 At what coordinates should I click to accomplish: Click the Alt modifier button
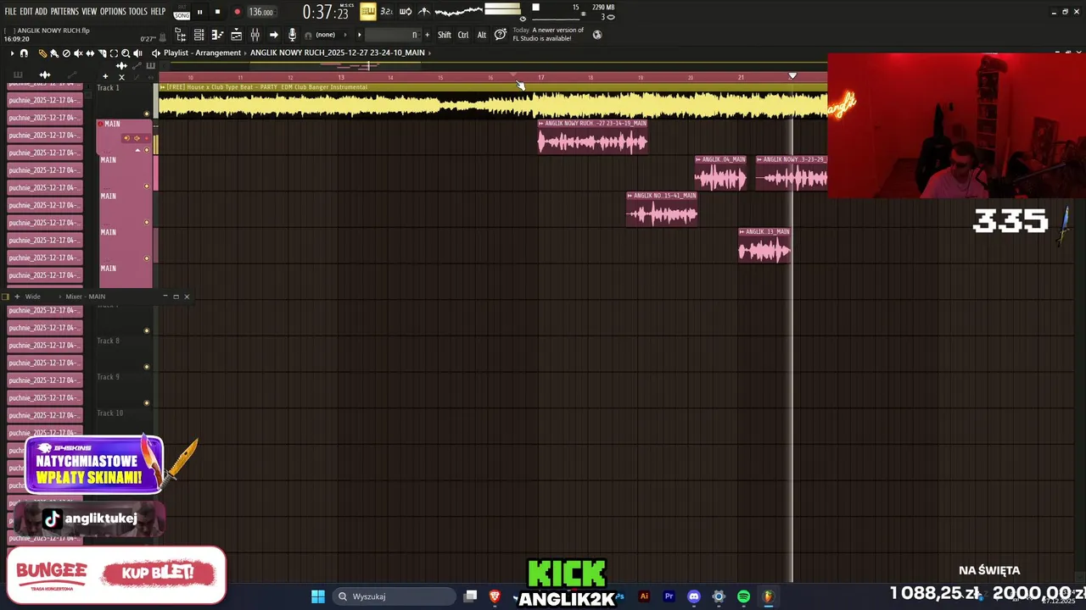tap(482, 35)
